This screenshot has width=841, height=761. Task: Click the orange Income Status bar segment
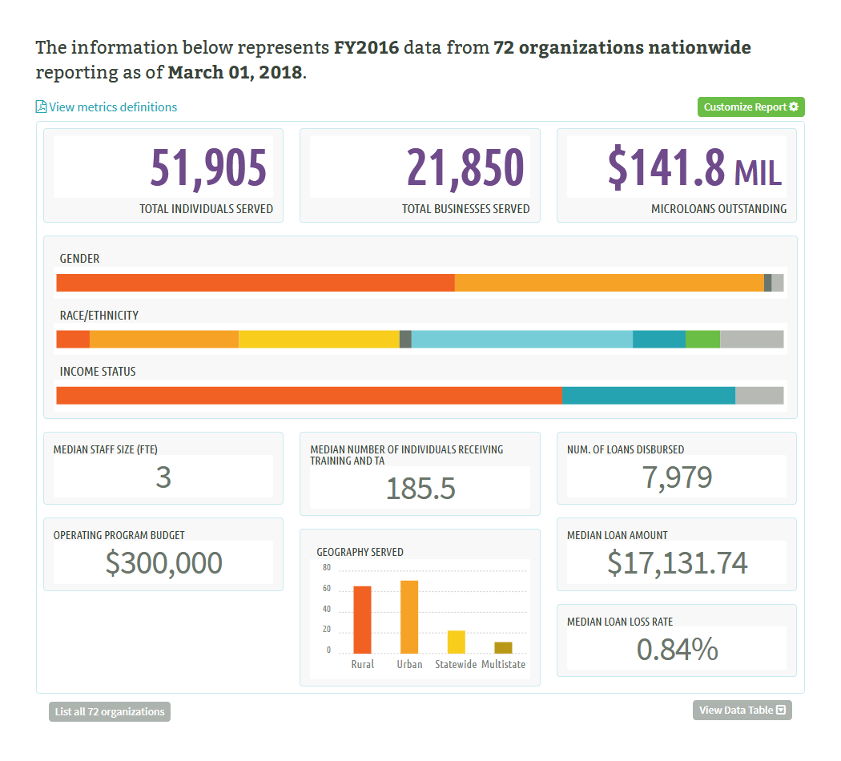click(308, 396)
